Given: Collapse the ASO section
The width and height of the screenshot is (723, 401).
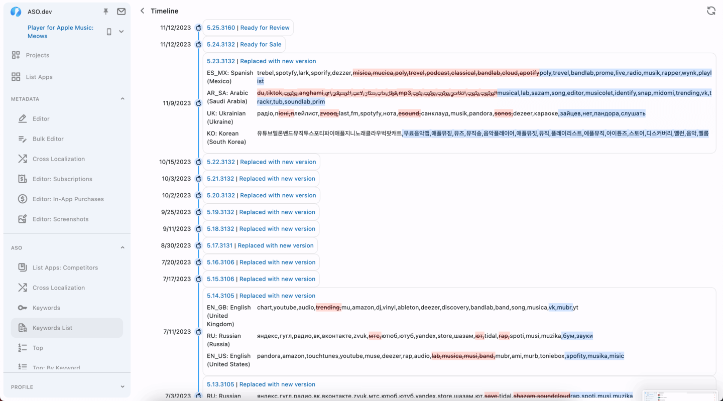Looking at the screenshot, I should click(123, 247).
